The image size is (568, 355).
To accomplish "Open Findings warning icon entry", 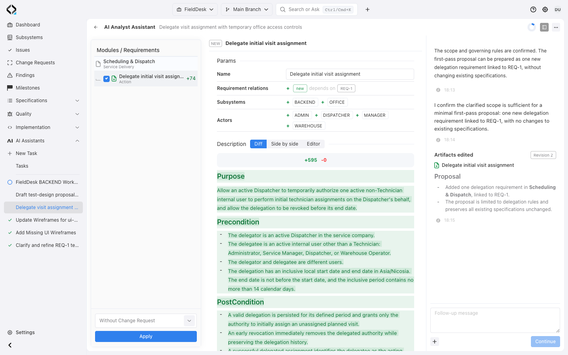I will point(10,75).
